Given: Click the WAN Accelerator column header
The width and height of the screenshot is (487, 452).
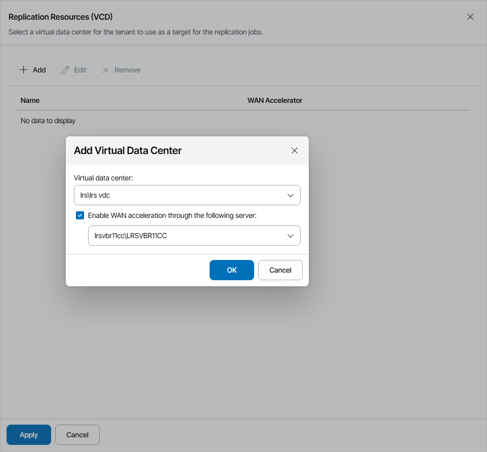Looking at the screenshot, I should 275,100.
